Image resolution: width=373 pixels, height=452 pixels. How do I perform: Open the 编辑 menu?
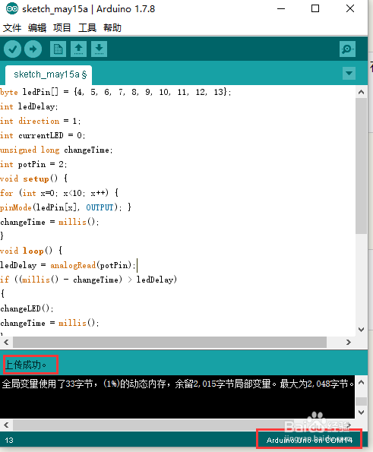click(x=37, y=28)
